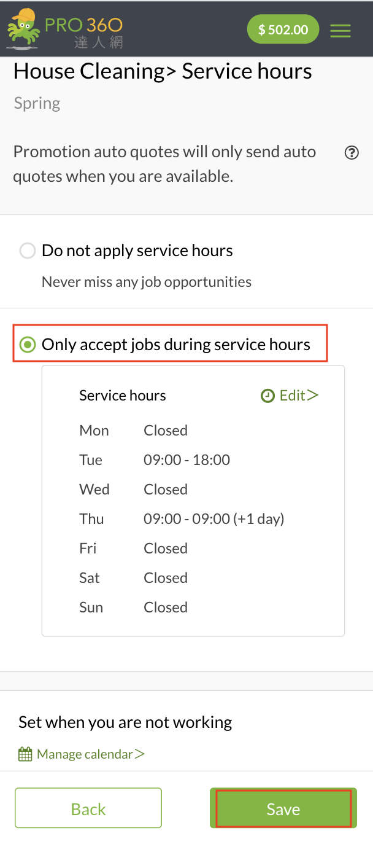Click Thursday's 09:00 - 09:00 (+1 day) entry
The image size is (373, 844).
coord(213,519)
